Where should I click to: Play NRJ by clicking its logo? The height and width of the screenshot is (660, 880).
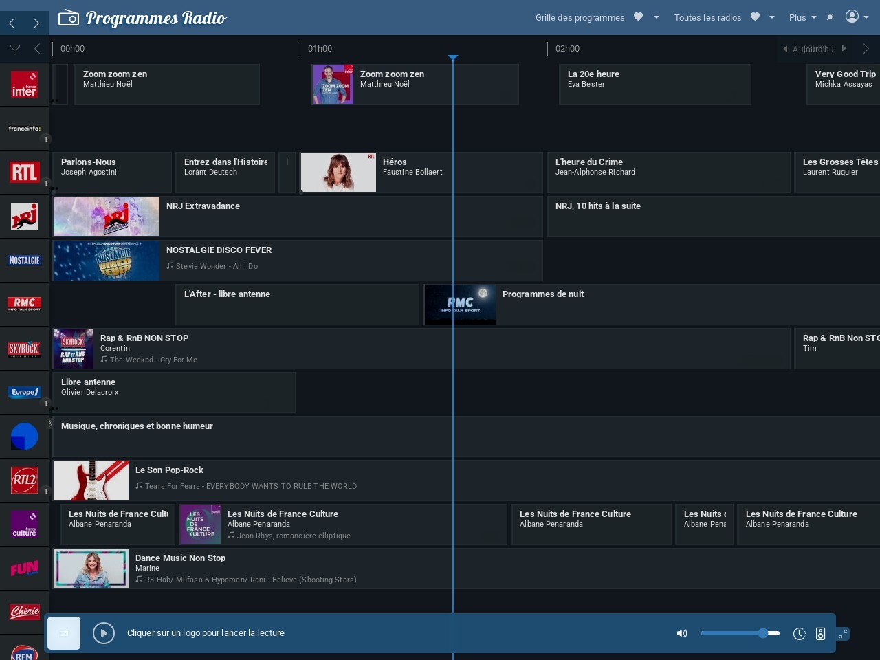click(x=24, y=217)
